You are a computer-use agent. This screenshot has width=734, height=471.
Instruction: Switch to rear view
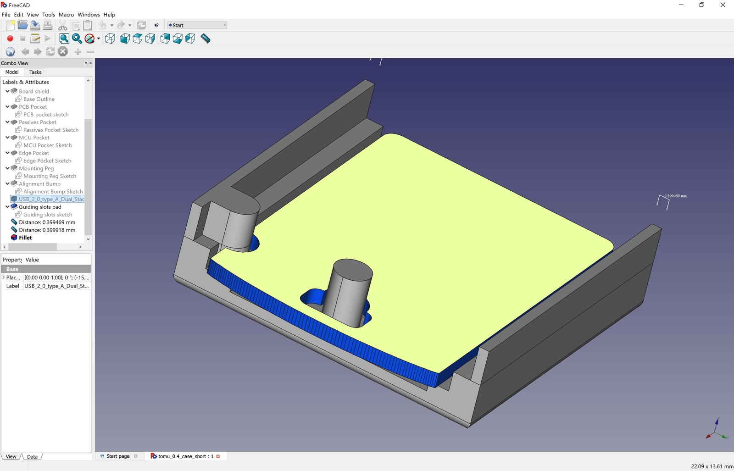tap(165, 39)
